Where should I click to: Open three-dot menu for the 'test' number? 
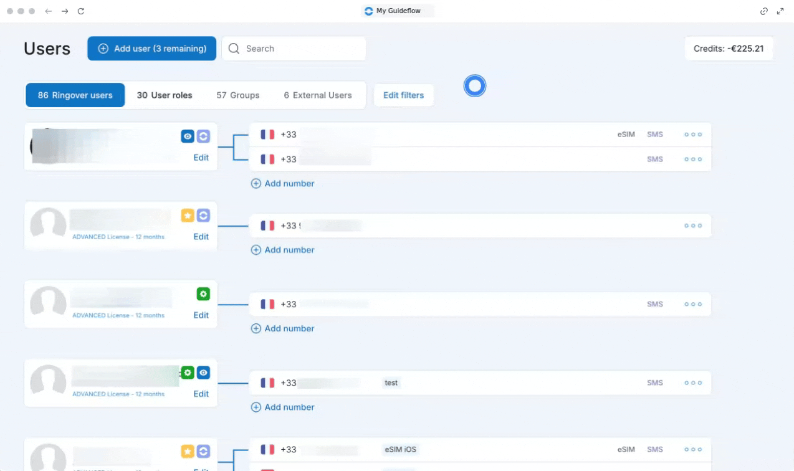click(x=693, y=383)
